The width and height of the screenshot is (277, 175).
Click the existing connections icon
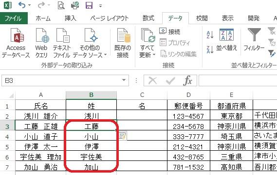pyautogui.click(x=123, y=43)
